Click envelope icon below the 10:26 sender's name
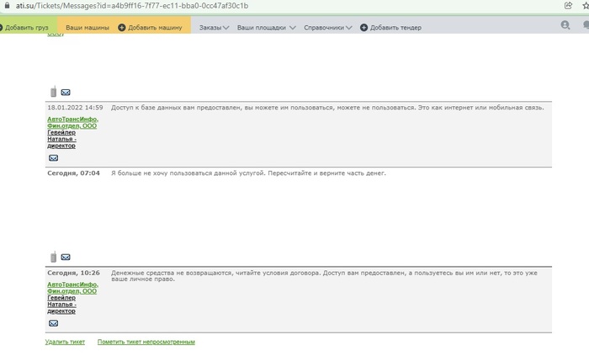 (x=53, y=323)
